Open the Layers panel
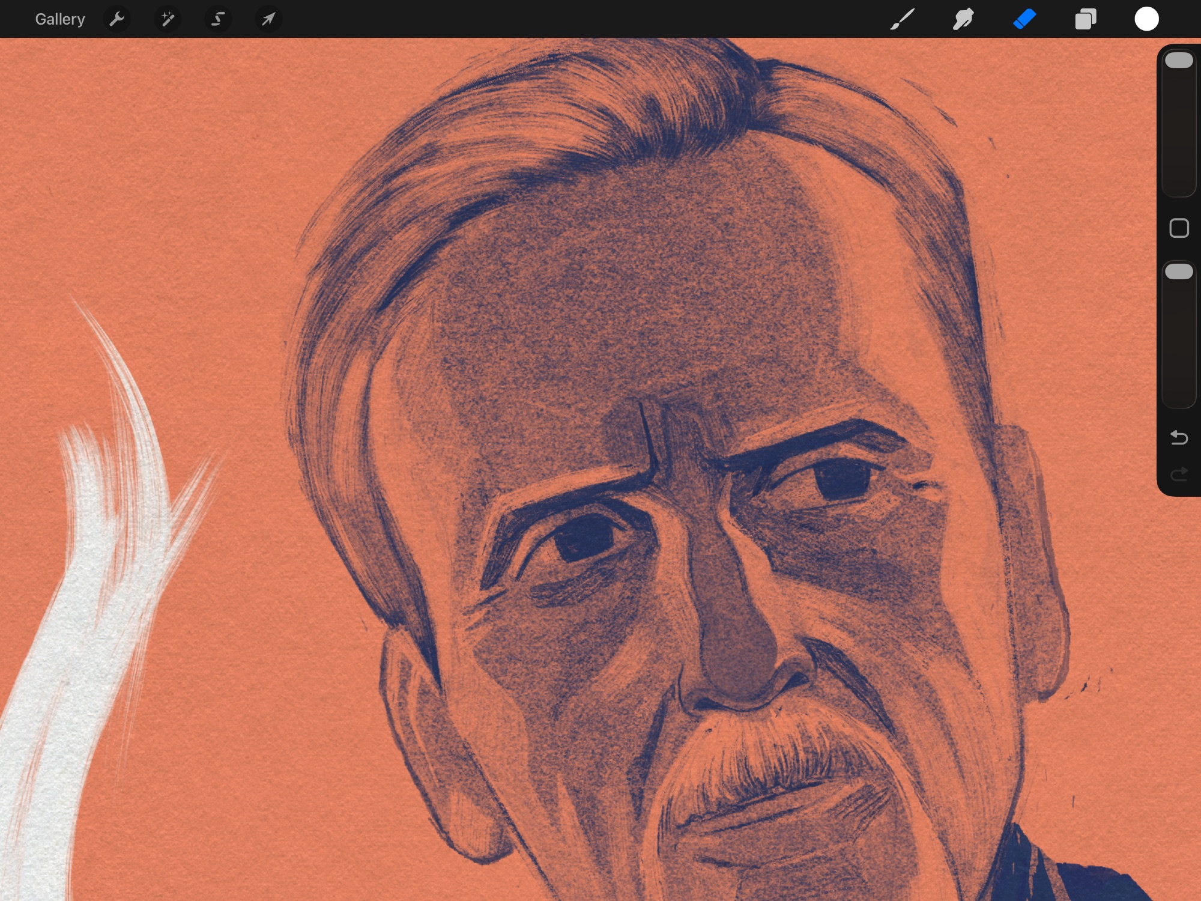1201x901 pixels. click(x=1085, y=19)
